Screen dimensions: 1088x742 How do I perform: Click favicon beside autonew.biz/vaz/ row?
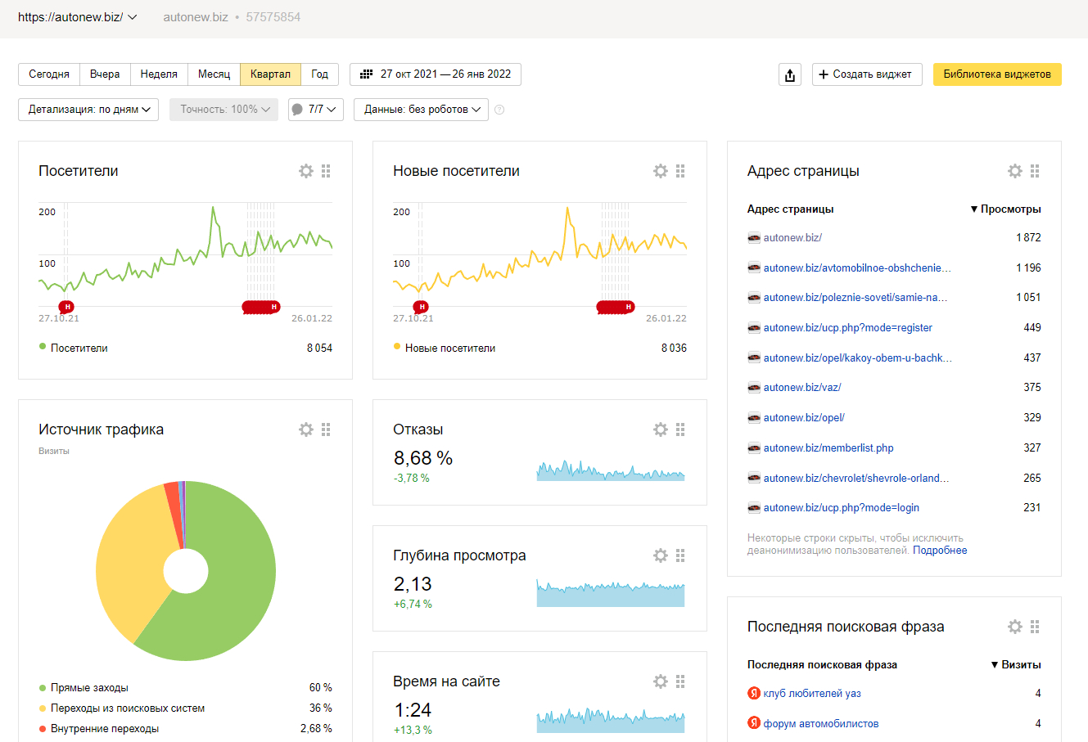754,388
